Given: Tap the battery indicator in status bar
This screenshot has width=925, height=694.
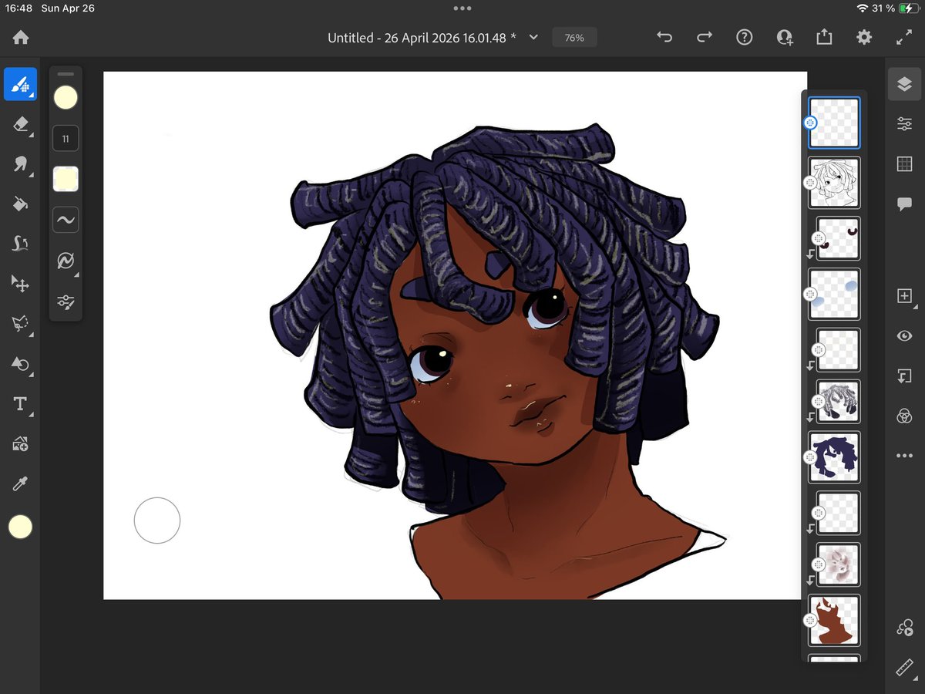Looking at the screenshot, I should coord(908,8).
